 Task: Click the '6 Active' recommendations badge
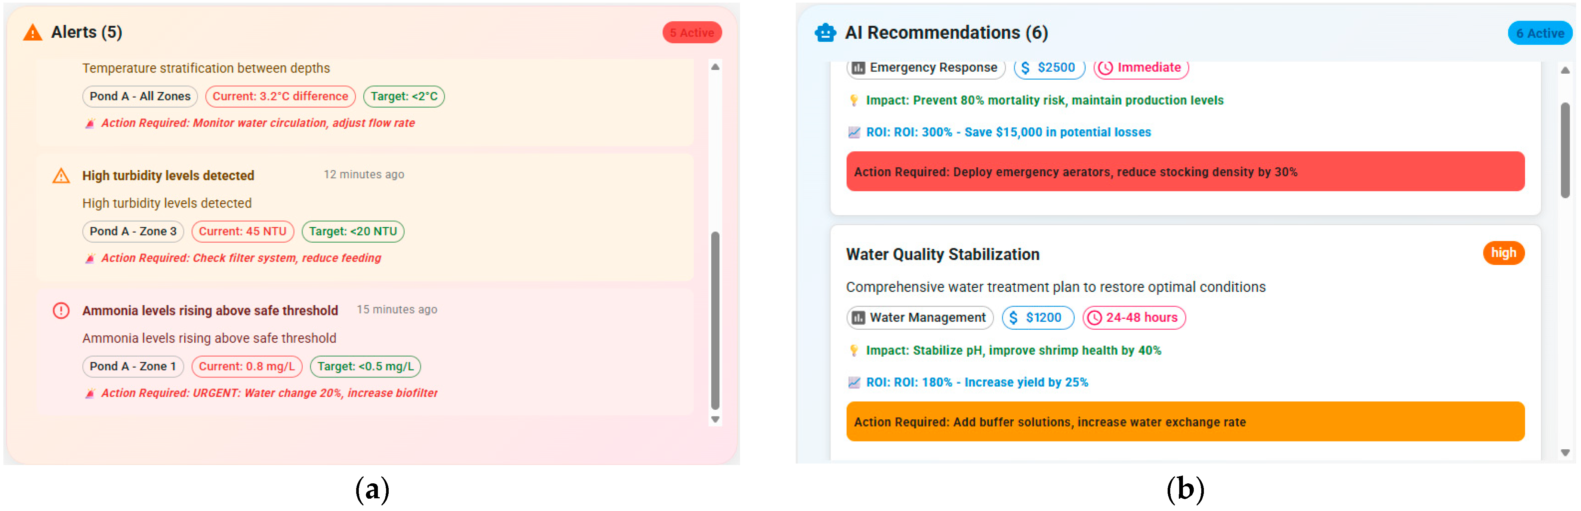[1539, 34]
